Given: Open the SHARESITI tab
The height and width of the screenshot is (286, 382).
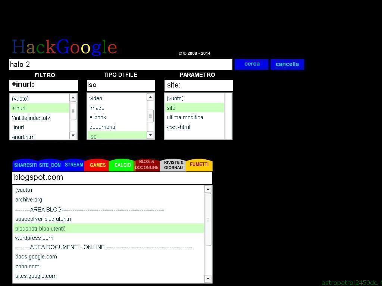Looking at the screenshot, I should click(x=25, y=165).
